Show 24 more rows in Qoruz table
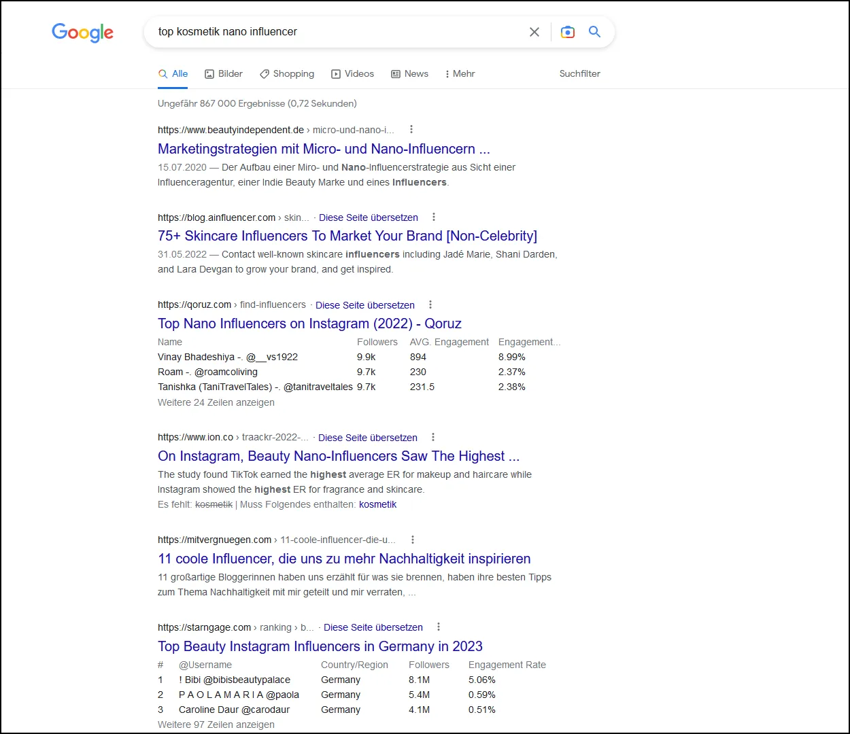Image resolution: width=850 pixels, height=734 pixels. point(216,402)
